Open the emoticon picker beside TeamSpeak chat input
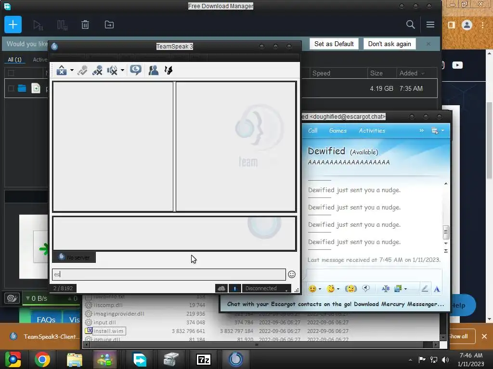Screen dimensions: 493x369 [292, 274]
